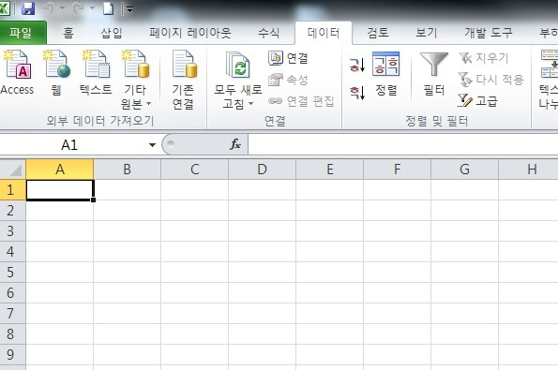Screen dimensions: 558x370
Task: Switch to the 수식 ribbon tab
Action: click(x=268, y=33)
